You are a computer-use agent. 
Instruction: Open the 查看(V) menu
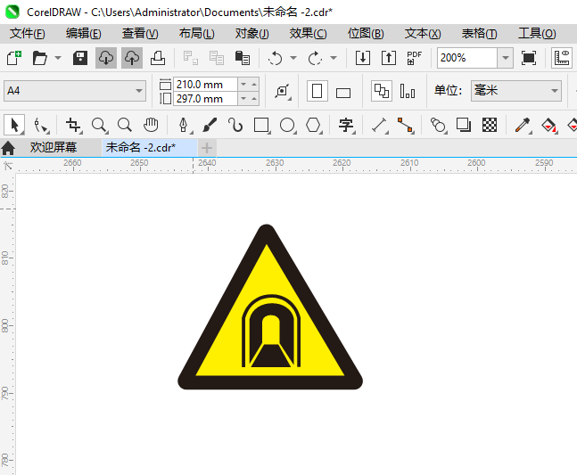coord(140,34)
